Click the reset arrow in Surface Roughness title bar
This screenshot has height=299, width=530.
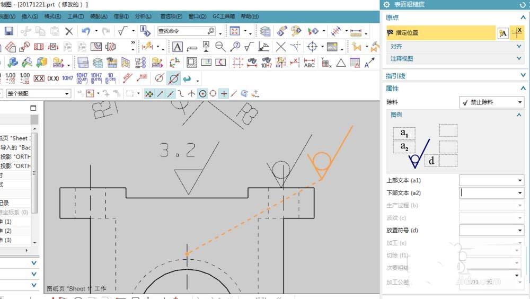pyautogui.click(x=523, y=4)
